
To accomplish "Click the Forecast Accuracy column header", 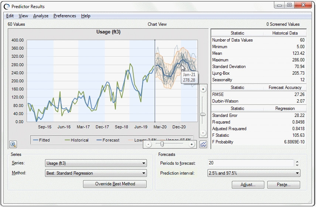I will click(x=285, y=88).
